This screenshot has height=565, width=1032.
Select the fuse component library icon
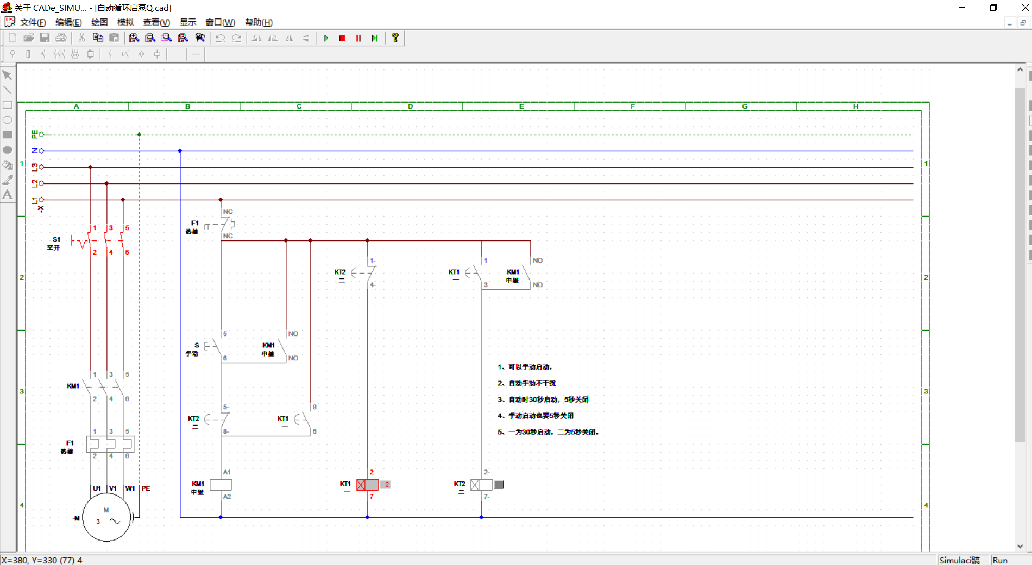(28, 54)
